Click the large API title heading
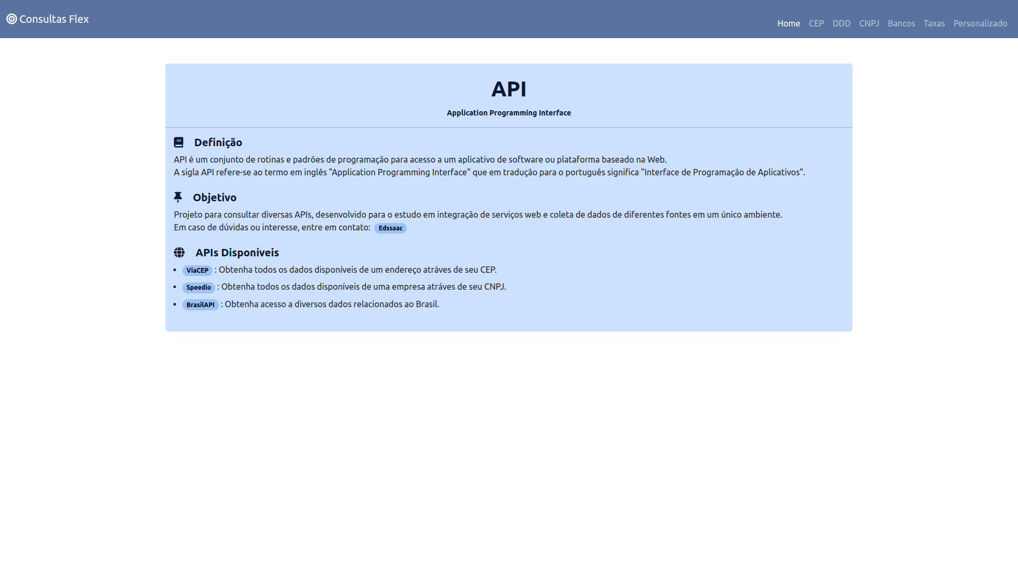The image size is (1018, 572). 508,89
